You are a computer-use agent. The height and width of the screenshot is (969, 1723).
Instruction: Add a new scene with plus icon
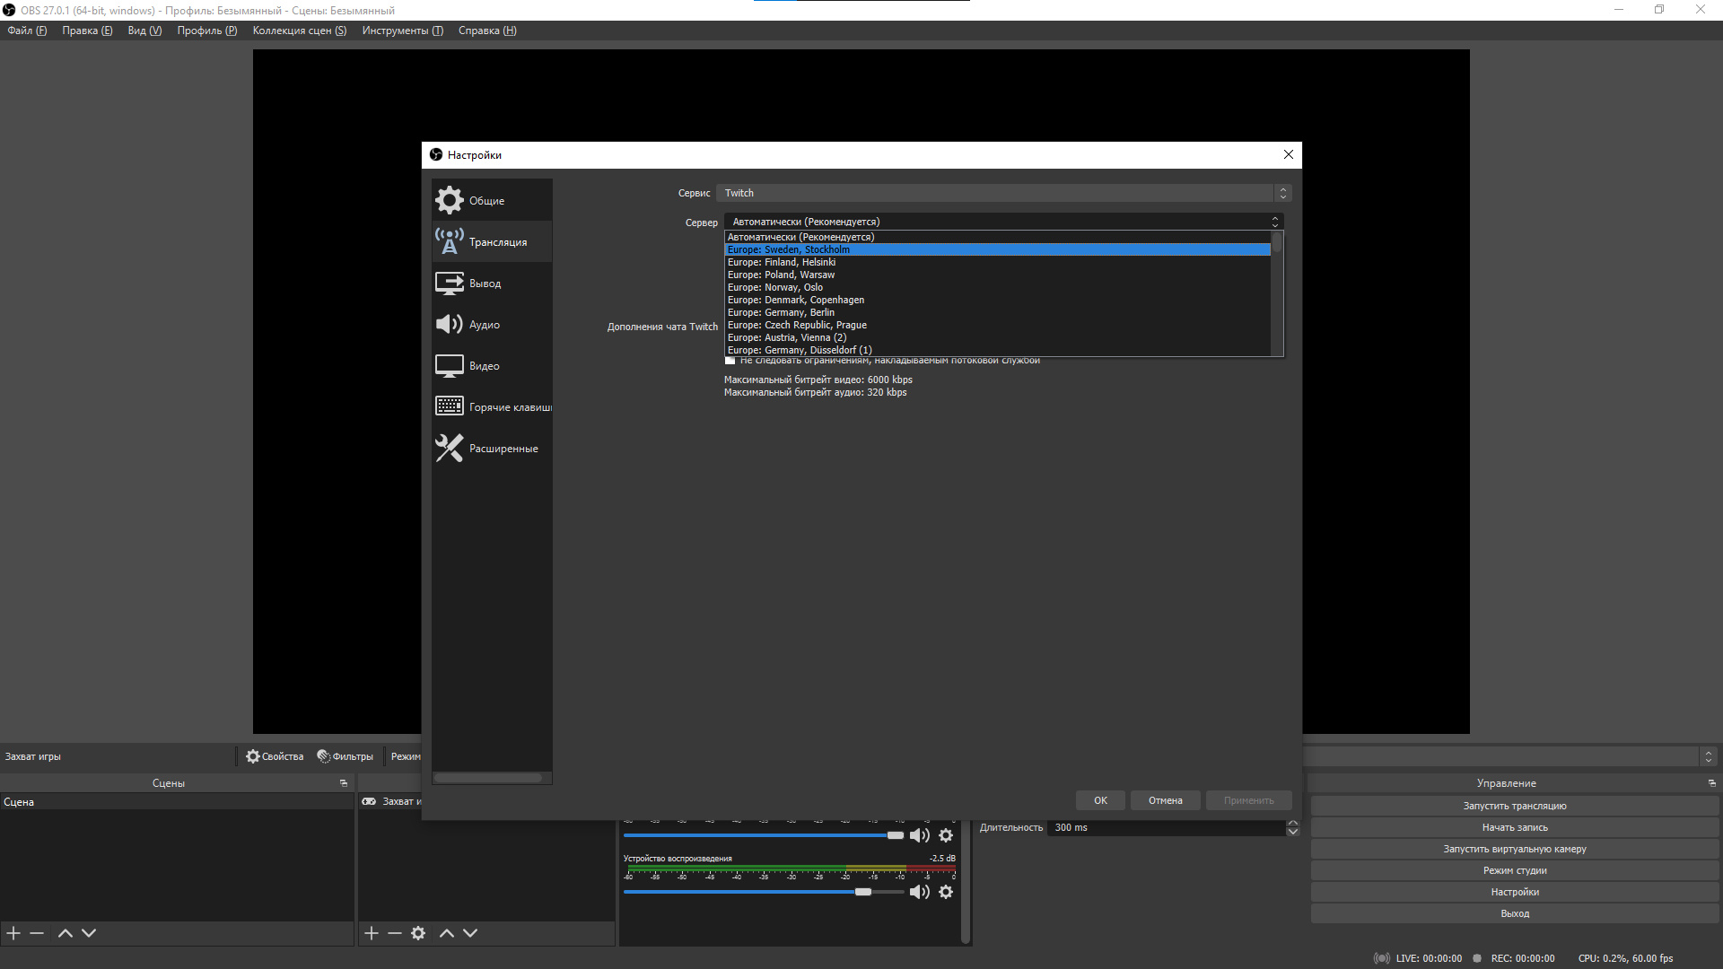coord(13,933)
